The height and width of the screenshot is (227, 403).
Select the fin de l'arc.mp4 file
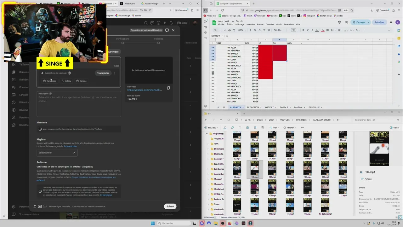click(325, 207)
